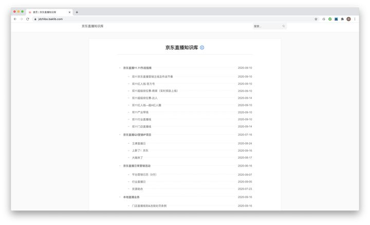
Task: Click the date 2020-09-05 beside 行业直播日
Action: [245, 182]
